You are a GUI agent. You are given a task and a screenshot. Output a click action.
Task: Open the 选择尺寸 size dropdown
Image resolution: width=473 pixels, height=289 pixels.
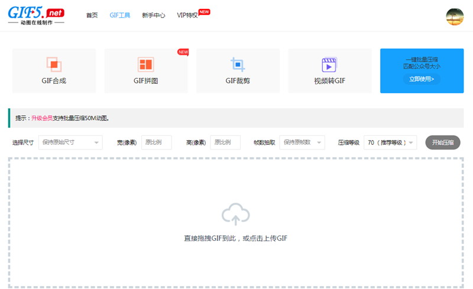click(70, 142)
